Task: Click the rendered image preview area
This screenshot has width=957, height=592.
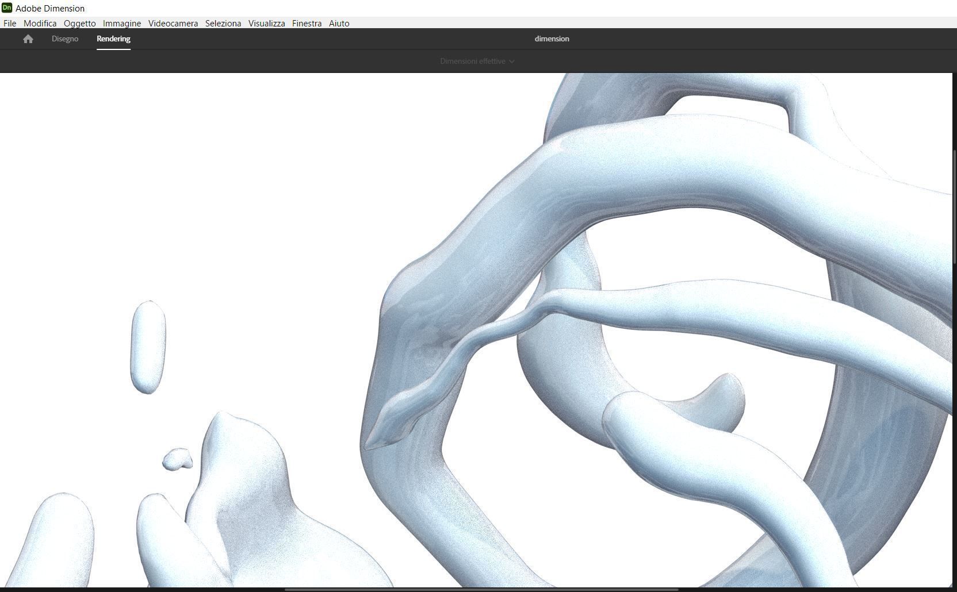Action: click(x=477, y=322)
